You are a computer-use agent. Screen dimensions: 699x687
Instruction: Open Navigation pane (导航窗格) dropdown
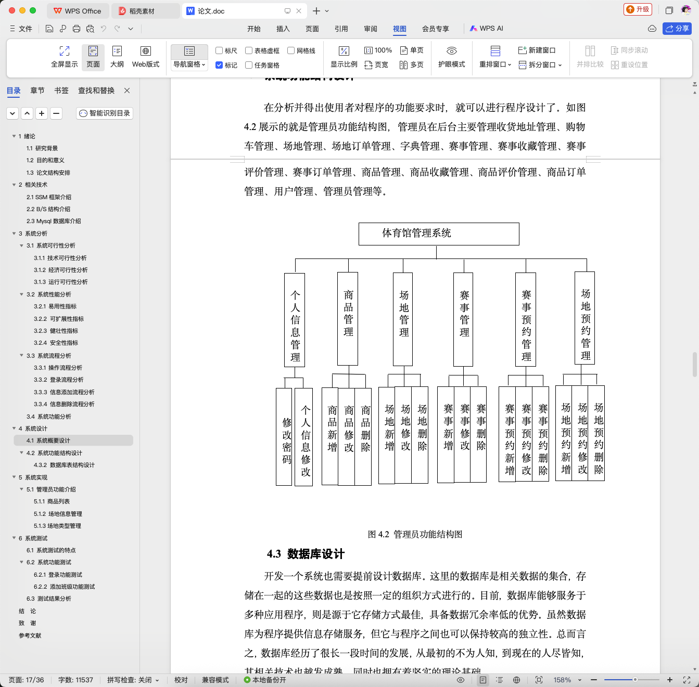coord(189,64)
